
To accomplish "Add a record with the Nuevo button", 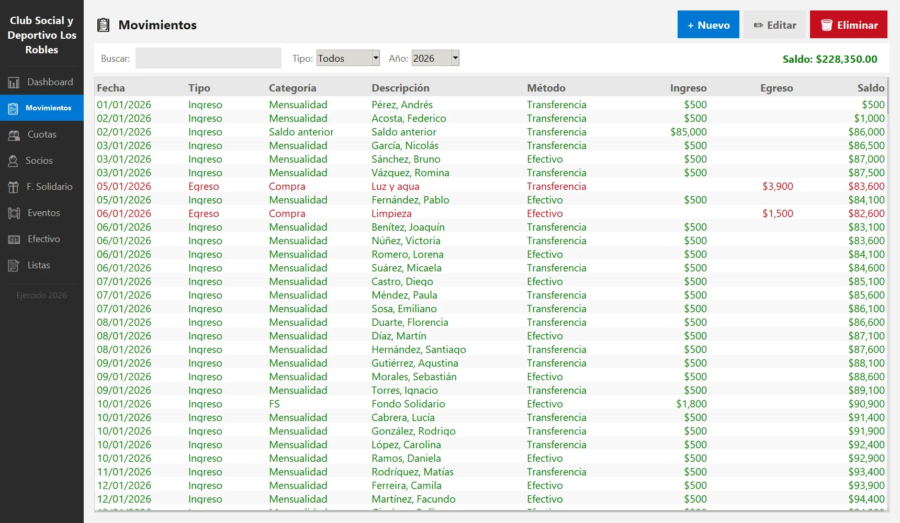I will [x=708, y=25].
